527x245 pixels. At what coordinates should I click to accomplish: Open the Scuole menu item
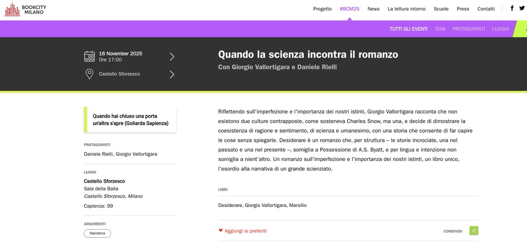(x=441, y=9)
